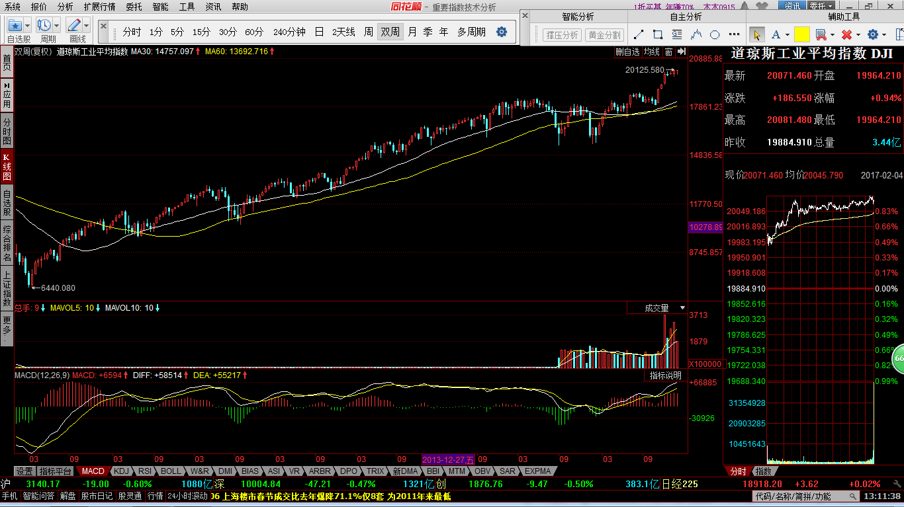Viewport: 904px width, 507px height.
Task: Switch to the 多周期 view
Action: coord(471,32)
